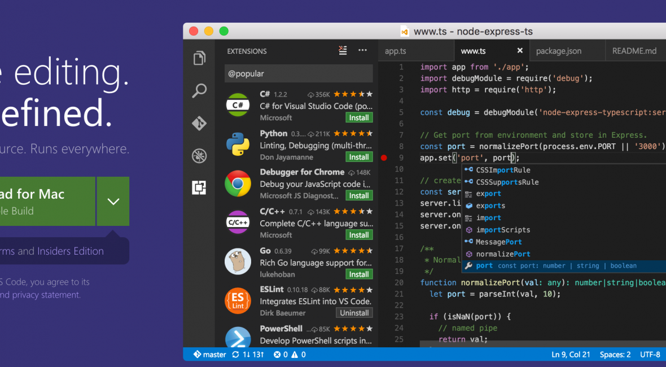The height and width of the screenshot is (367, 666).
Task: Install the Python extension
Action: click(x=359, y=156)
